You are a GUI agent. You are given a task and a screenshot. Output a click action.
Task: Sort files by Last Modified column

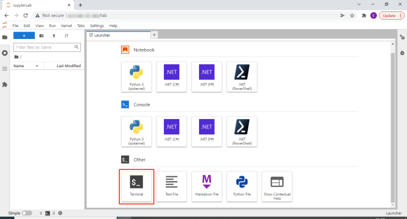[64, 66]
